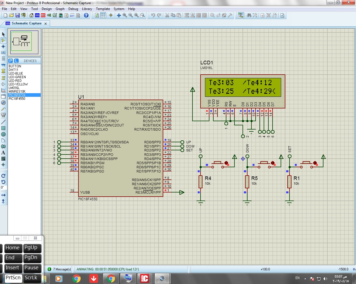Select the Graph Mode tool
Viewport: 356px width, 284px height.
3,90
